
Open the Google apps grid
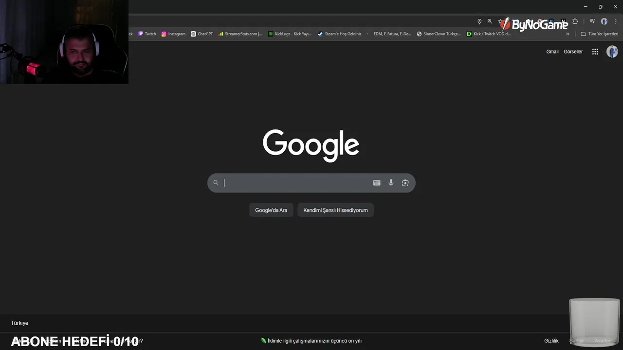595,52
